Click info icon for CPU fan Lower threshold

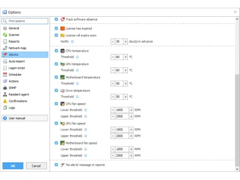(85, 110)
